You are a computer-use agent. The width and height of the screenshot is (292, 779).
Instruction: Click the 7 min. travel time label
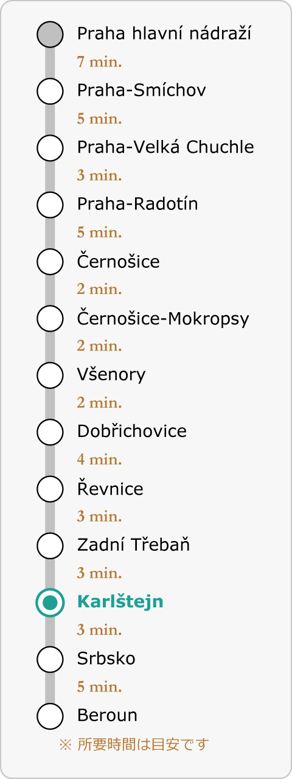tap(100, 62)
